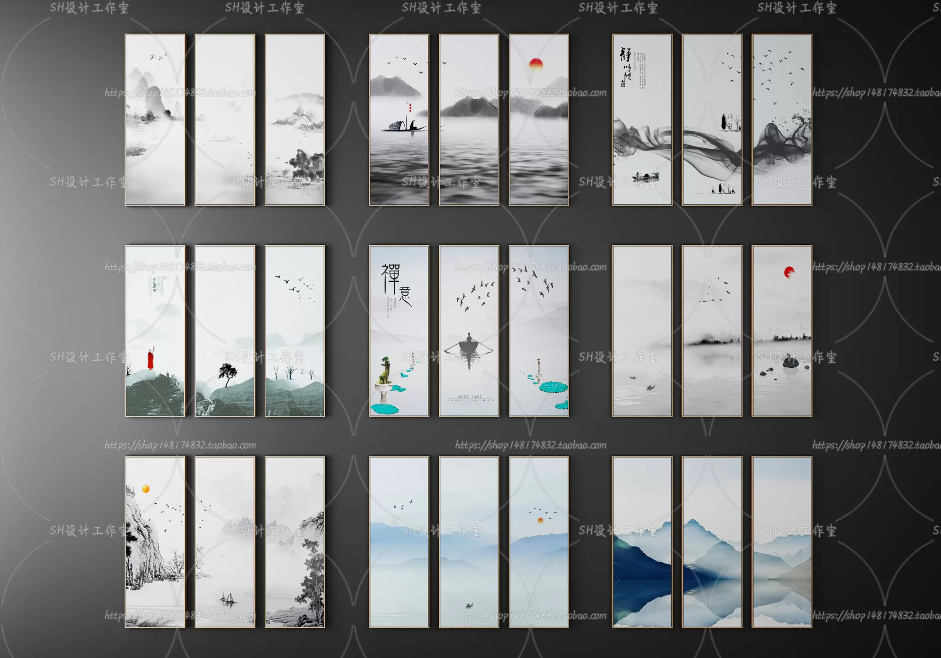Click the central blue peak reflection panel
Screen dimensions: 941x658
(x=712, y=542)
